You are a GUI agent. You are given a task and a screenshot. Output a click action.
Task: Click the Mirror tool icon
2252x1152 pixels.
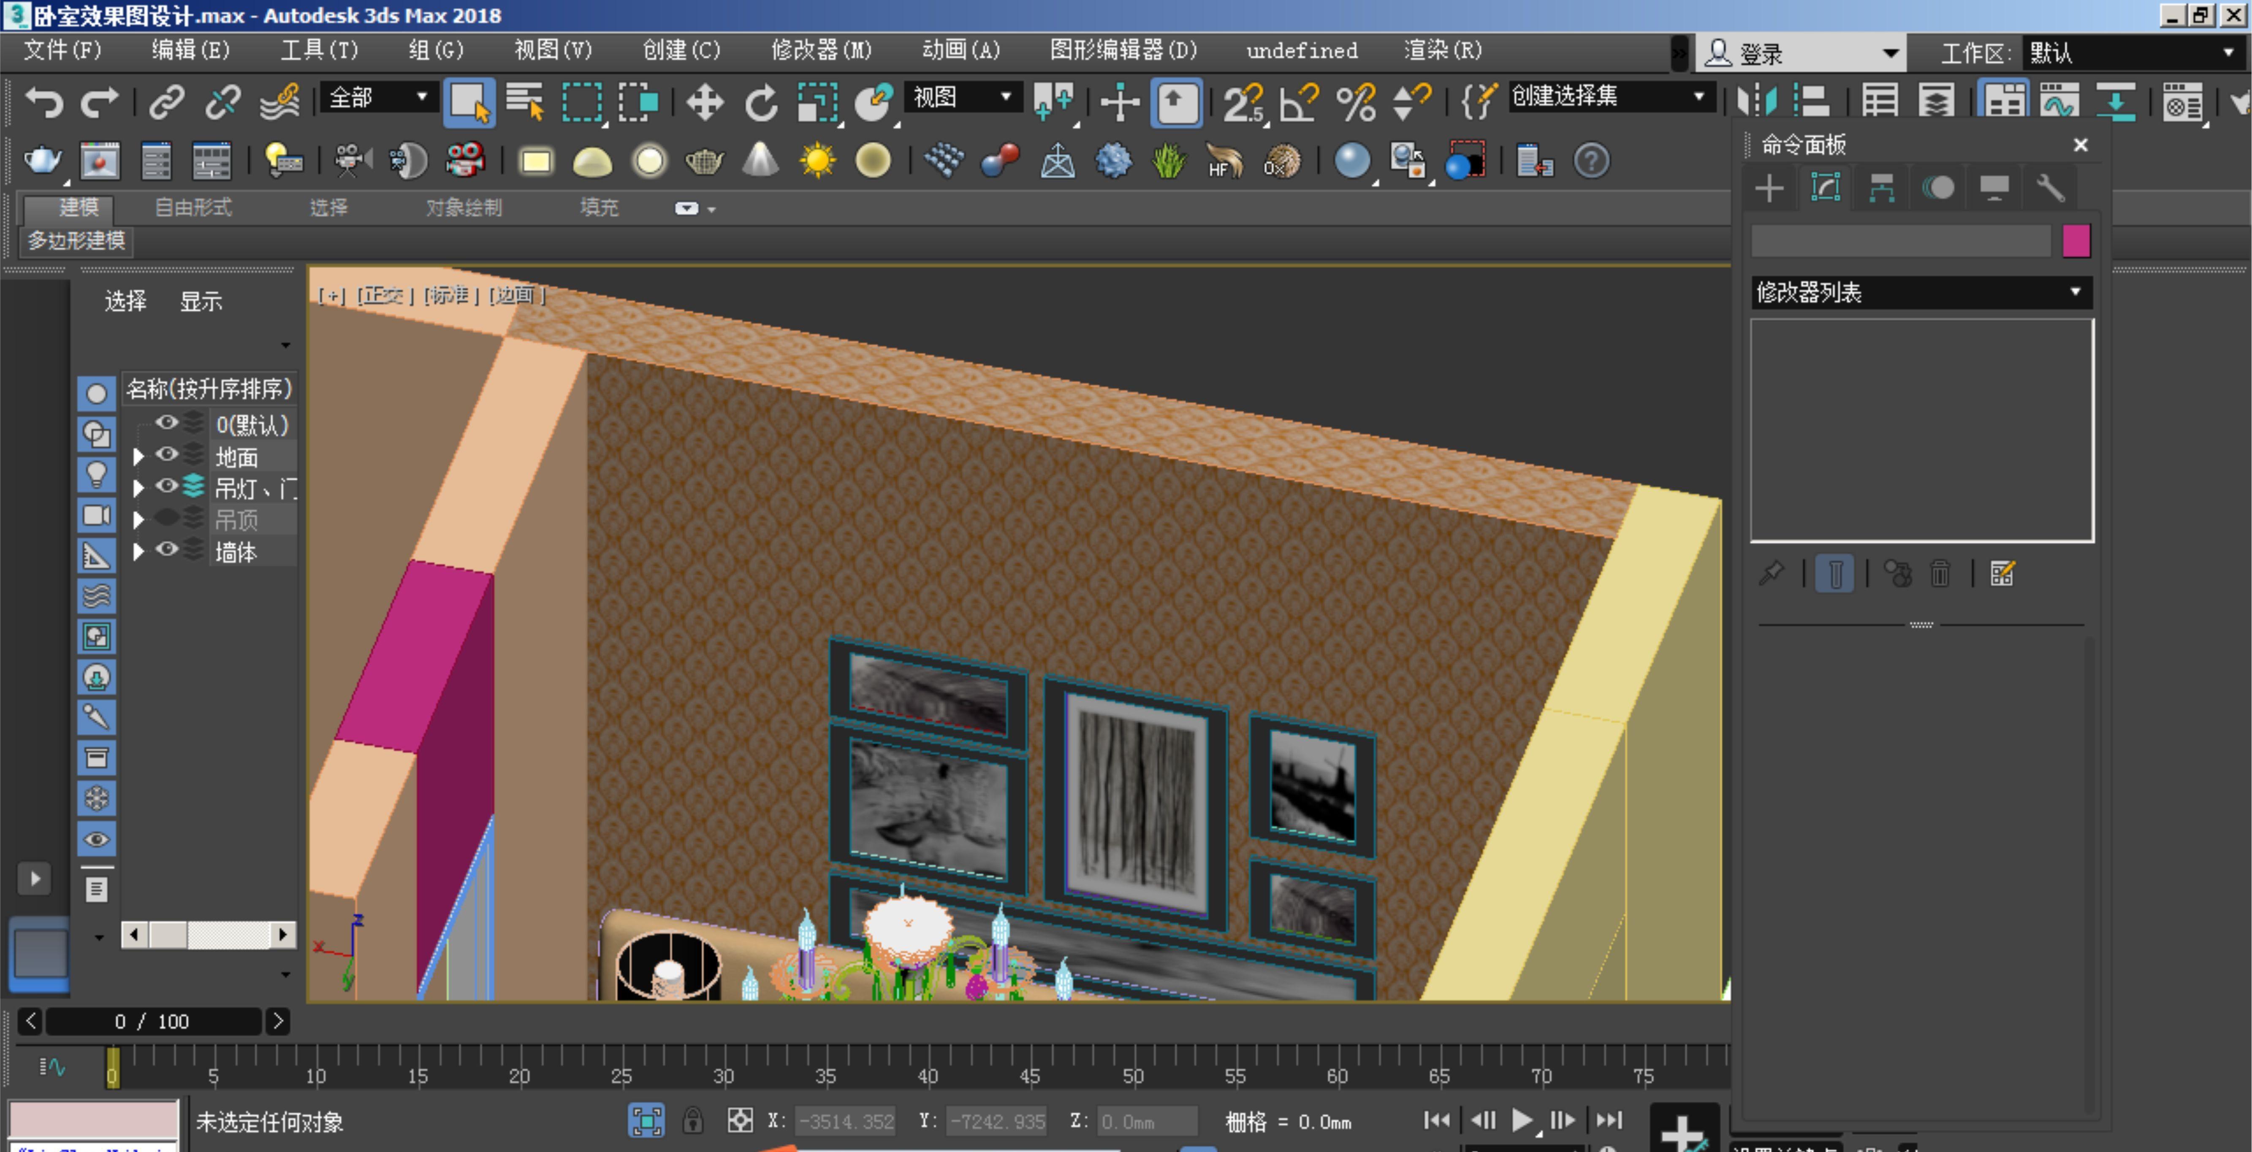point(1757,102)
